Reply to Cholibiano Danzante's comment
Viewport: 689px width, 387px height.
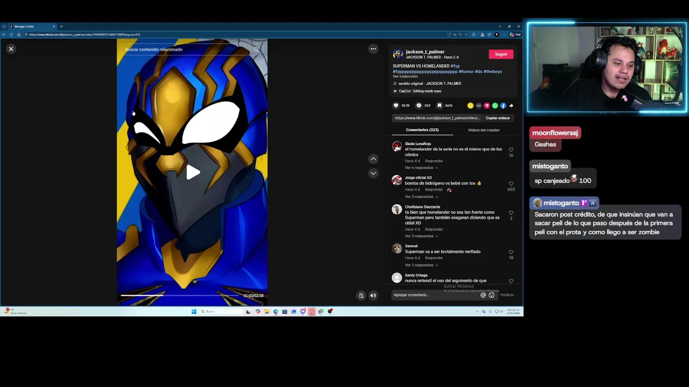pyautogui.click(x=434, y=229)
